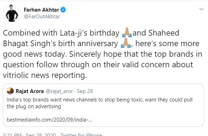
Task: Click the 'Combined with Lata-ji's birthday' text
Action: point(61,33)
